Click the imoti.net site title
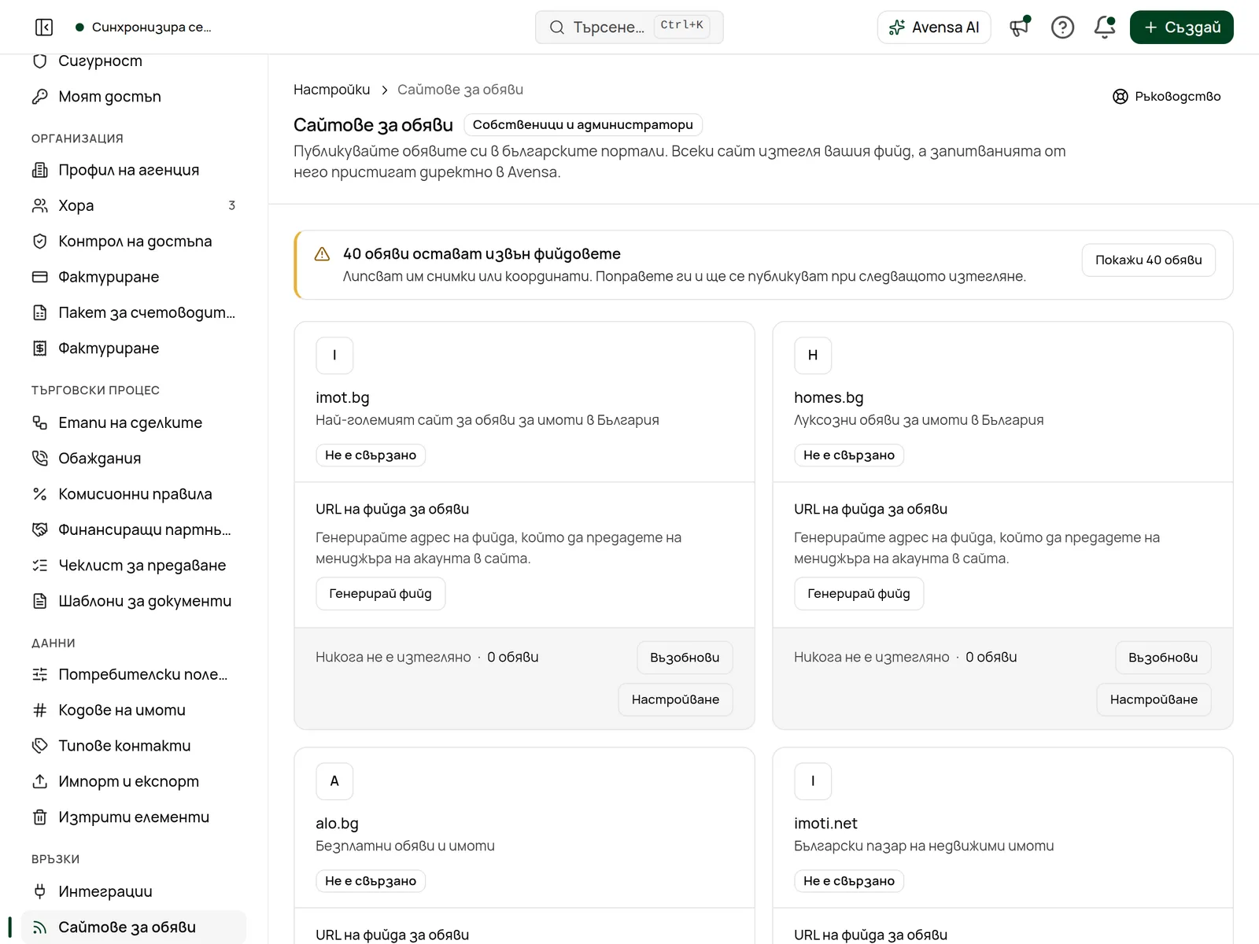This screenshot has height=944, width=1259. [x=825, y=824]
